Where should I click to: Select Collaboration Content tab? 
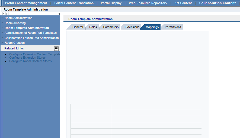tap(217, 3)
